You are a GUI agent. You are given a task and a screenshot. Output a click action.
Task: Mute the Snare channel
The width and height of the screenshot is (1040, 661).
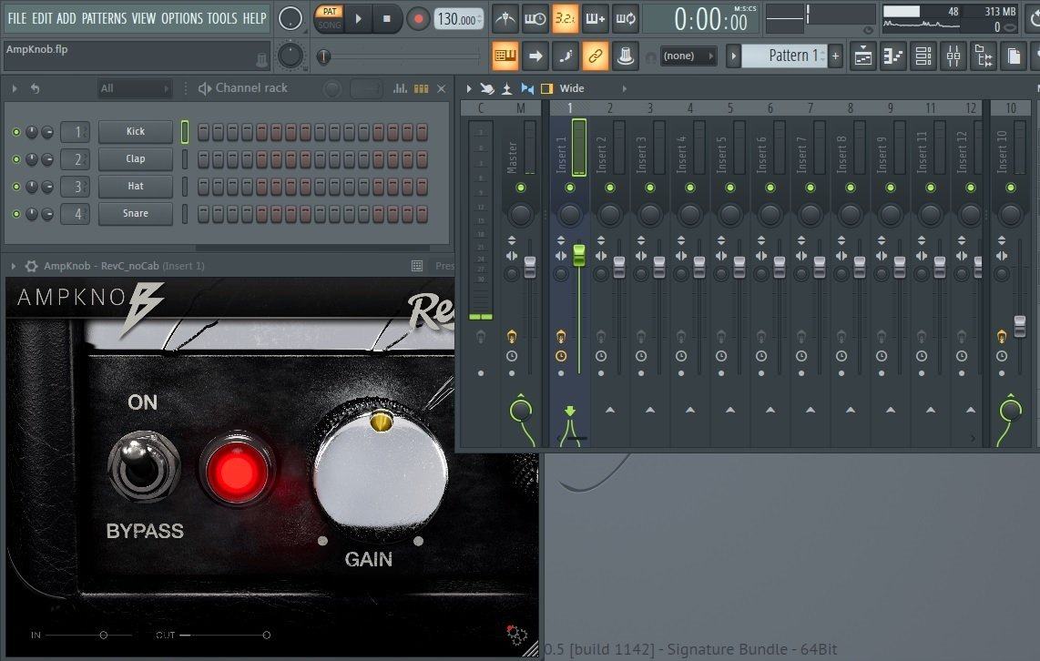[15, 214]
